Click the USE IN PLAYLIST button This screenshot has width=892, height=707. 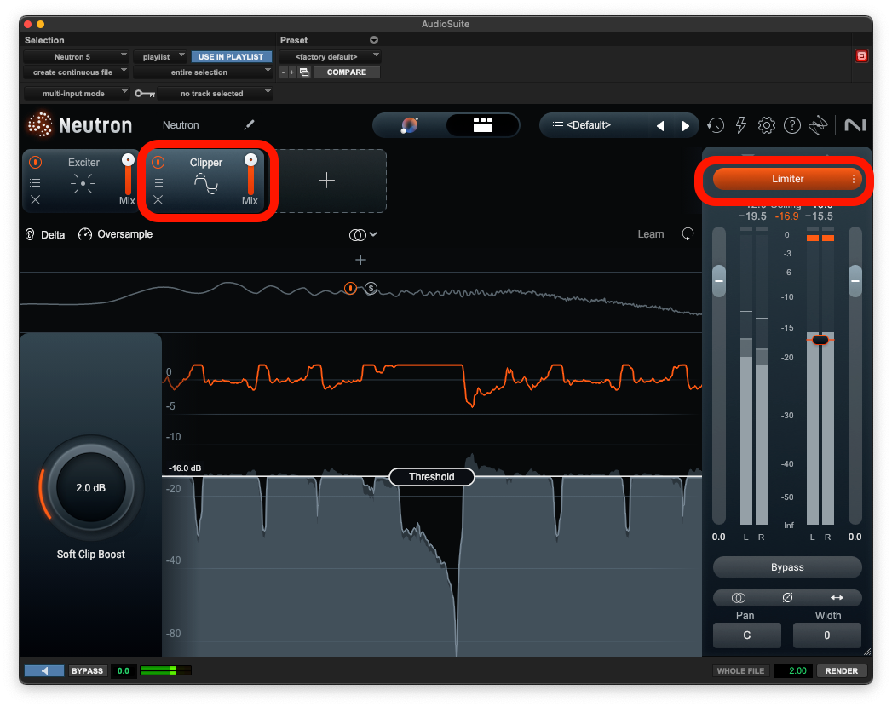click(x=231, y=56)
